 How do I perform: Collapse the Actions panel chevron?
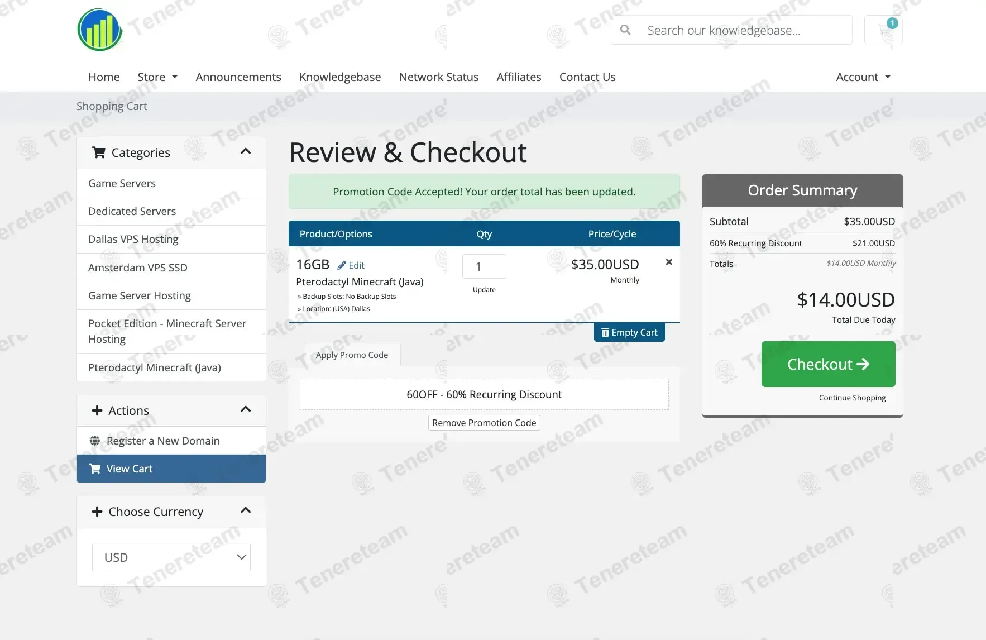246,409
